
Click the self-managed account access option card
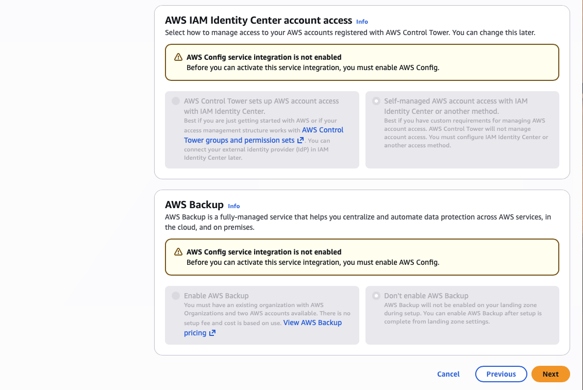pos(462,129)
